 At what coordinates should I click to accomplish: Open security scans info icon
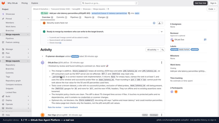click(154, 23)
